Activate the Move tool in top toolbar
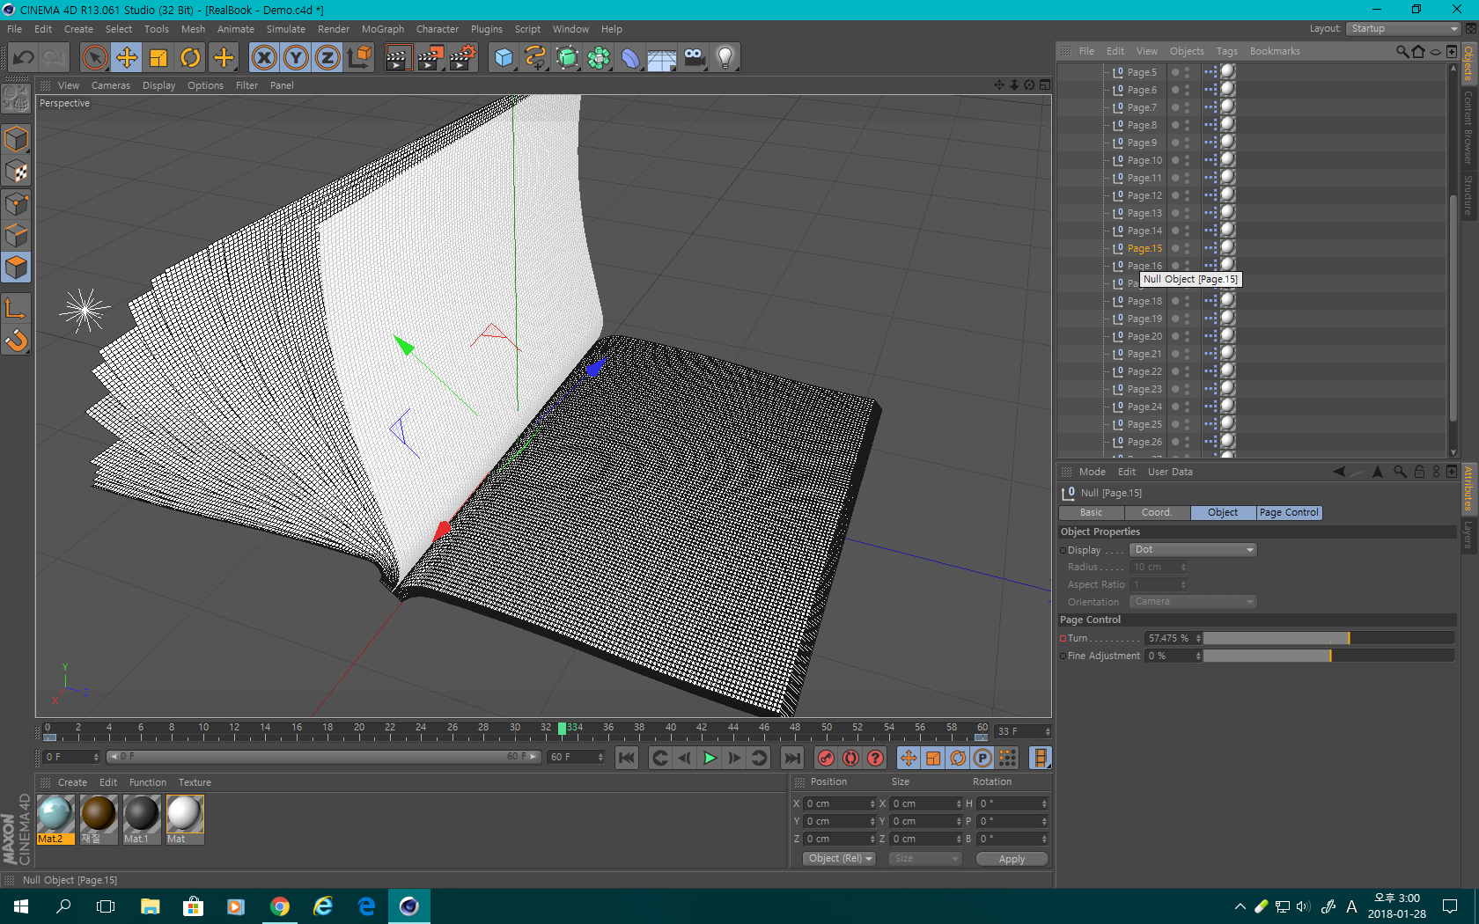1479x924 pixels. click(x=127, y=58)
